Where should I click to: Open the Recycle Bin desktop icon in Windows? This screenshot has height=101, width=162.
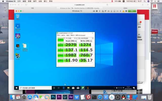click(x=18, y=17)
